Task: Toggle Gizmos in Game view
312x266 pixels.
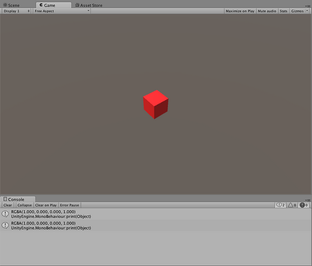Action: click(297, 11)
